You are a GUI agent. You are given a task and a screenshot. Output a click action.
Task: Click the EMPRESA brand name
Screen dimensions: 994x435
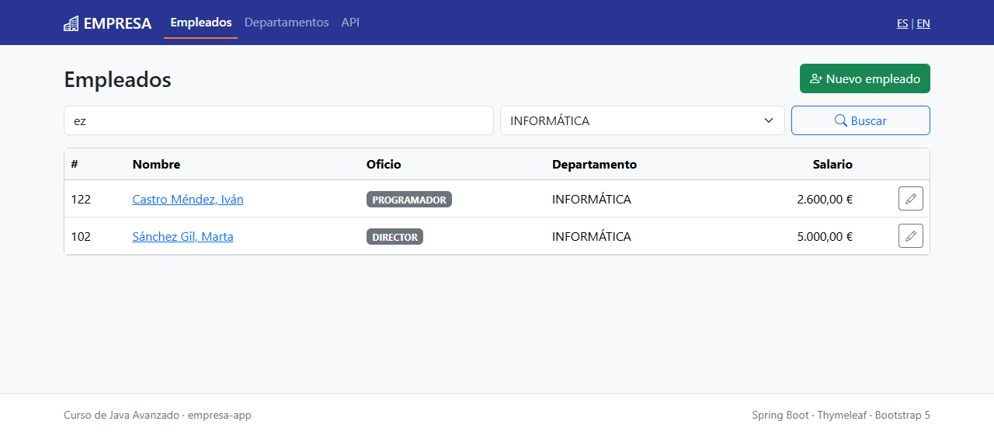coord(117,23)
